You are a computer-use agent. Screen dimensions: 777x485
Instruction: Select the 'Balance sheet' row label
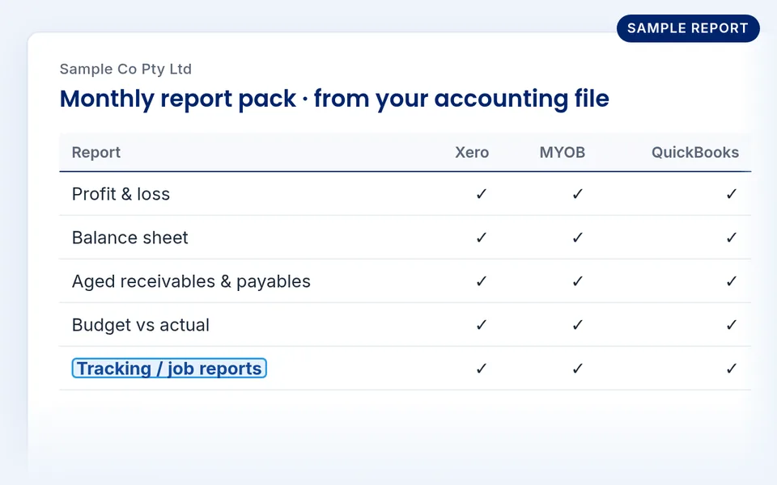click(x=129, y=238)
